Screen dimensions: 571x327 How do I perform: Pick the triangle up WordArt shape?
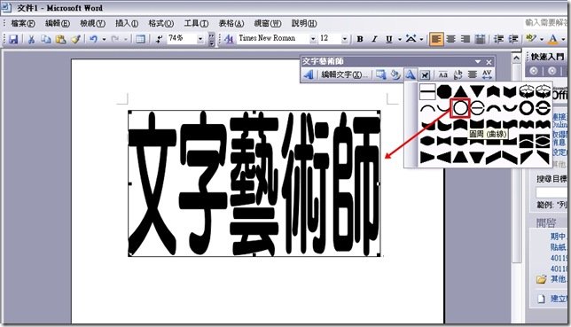(x=460, y=91)
